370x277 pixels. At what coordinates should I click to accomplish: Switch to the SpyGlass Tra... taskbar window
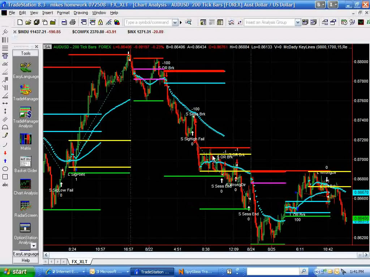(197, 272)
